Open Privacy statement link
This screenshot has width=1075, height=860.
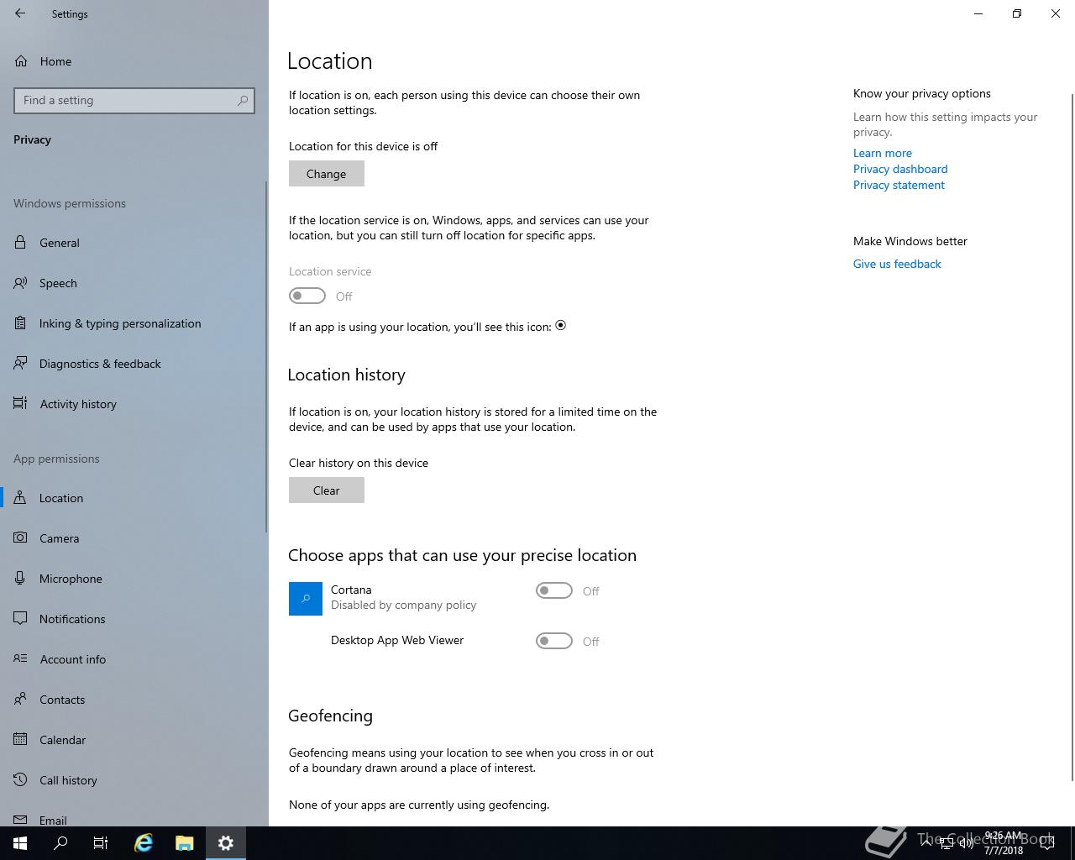[899, 185]
